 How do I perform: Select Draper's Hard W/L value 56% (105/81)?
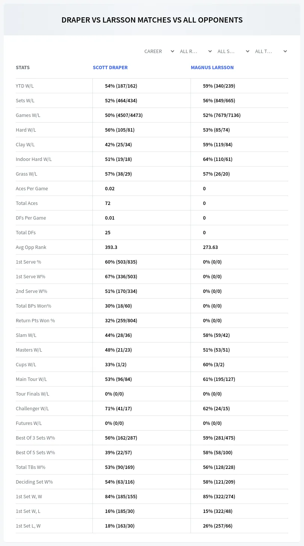[120, 130]
